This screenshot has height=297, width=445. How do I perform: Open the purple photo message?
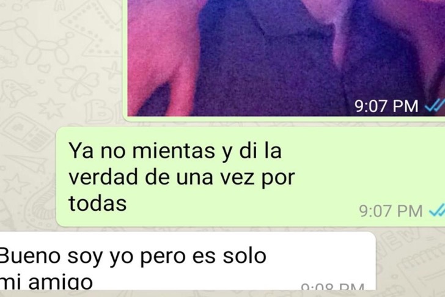coord(286,58)
